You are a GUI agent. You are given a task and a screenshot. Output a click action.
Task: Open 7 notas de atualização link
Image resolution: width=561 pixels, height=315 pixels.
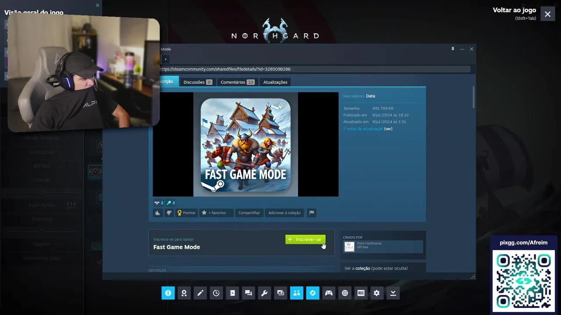click(x=363, y=129)
